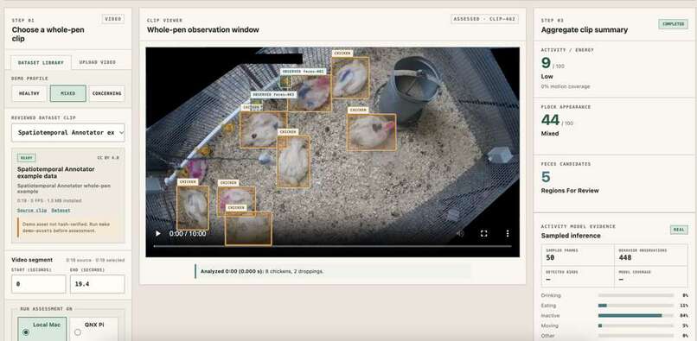Switch to the Dataset Library tab
This screenshot has height=341, width=697.
[42, 63]
